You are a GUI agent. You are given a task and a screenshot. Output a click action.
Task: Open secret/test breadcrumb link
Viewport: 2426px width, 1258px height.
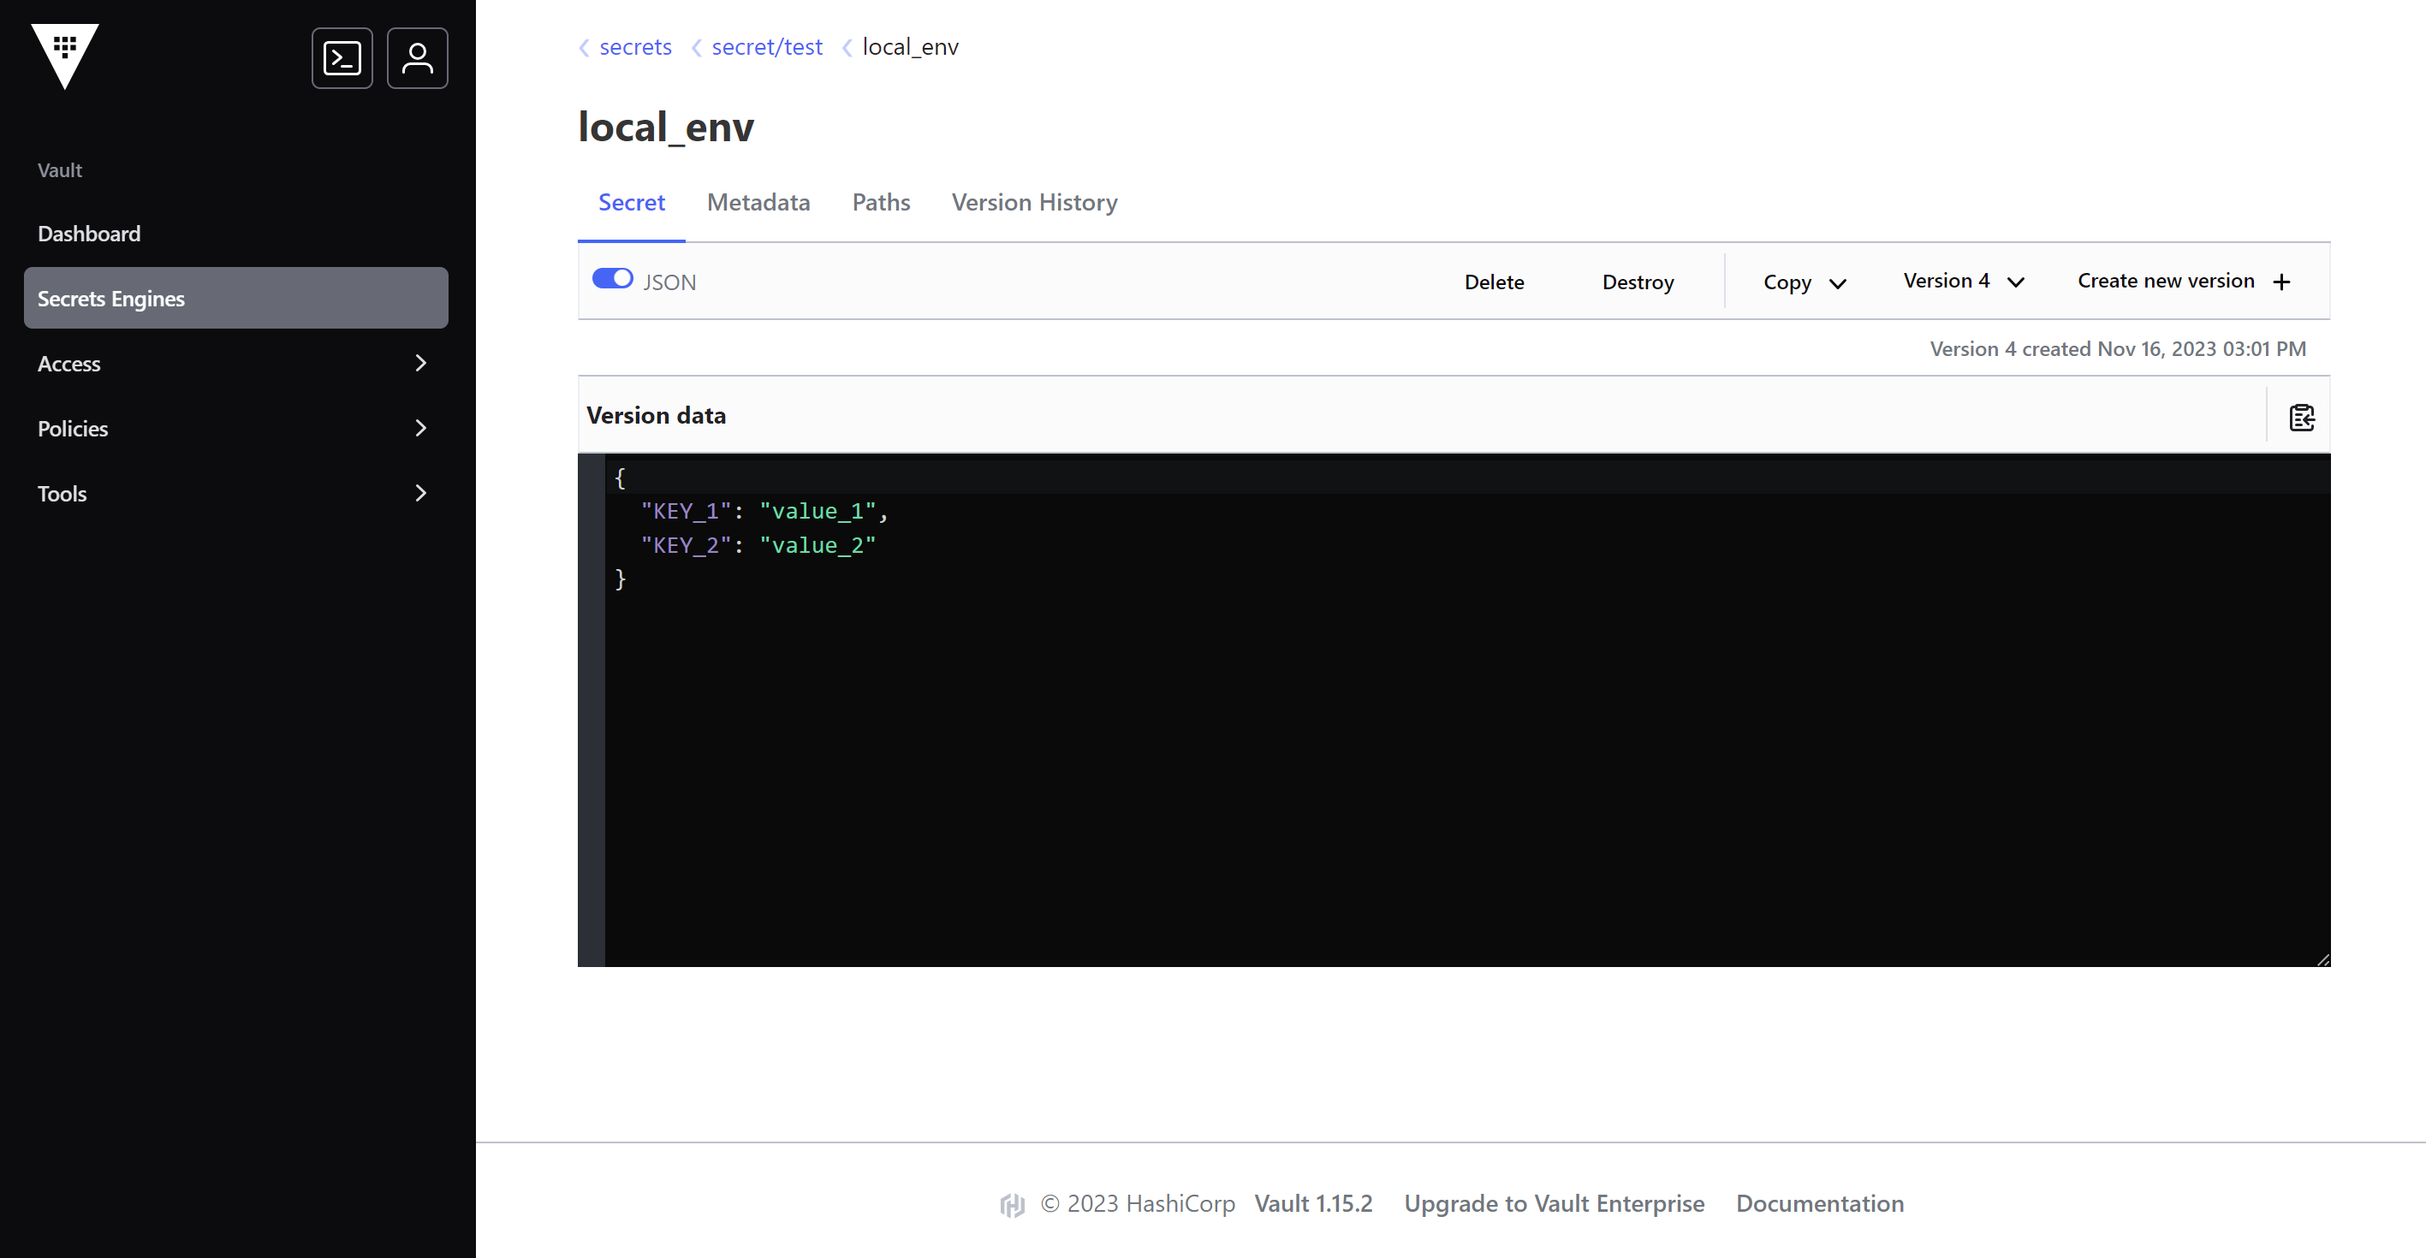tap(767, 47)
